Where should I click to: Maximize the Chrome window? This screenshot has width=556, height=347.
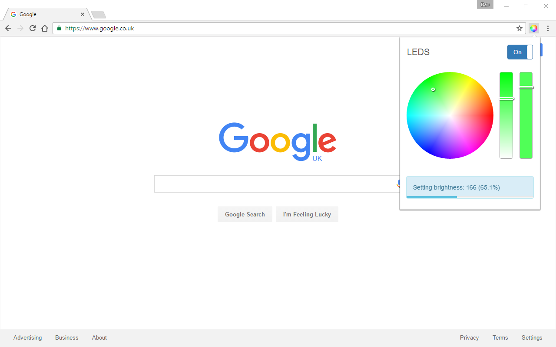[526, 6]
